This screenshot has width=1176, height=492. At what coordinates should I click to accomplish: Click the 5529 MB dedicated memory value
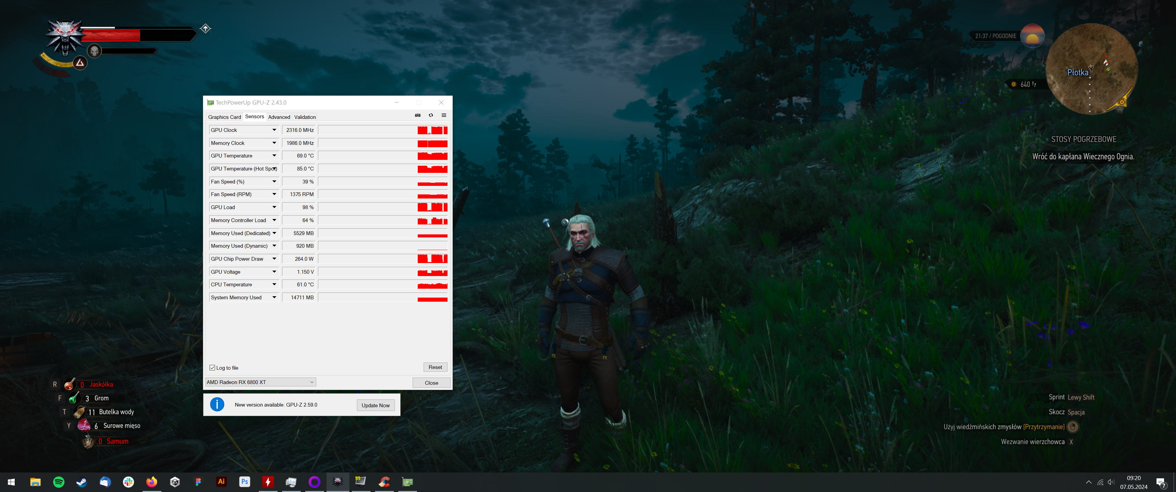[x=299, y=233]
